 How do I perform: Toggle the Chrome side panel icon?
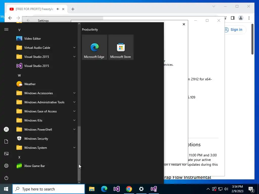pos(233,18)
